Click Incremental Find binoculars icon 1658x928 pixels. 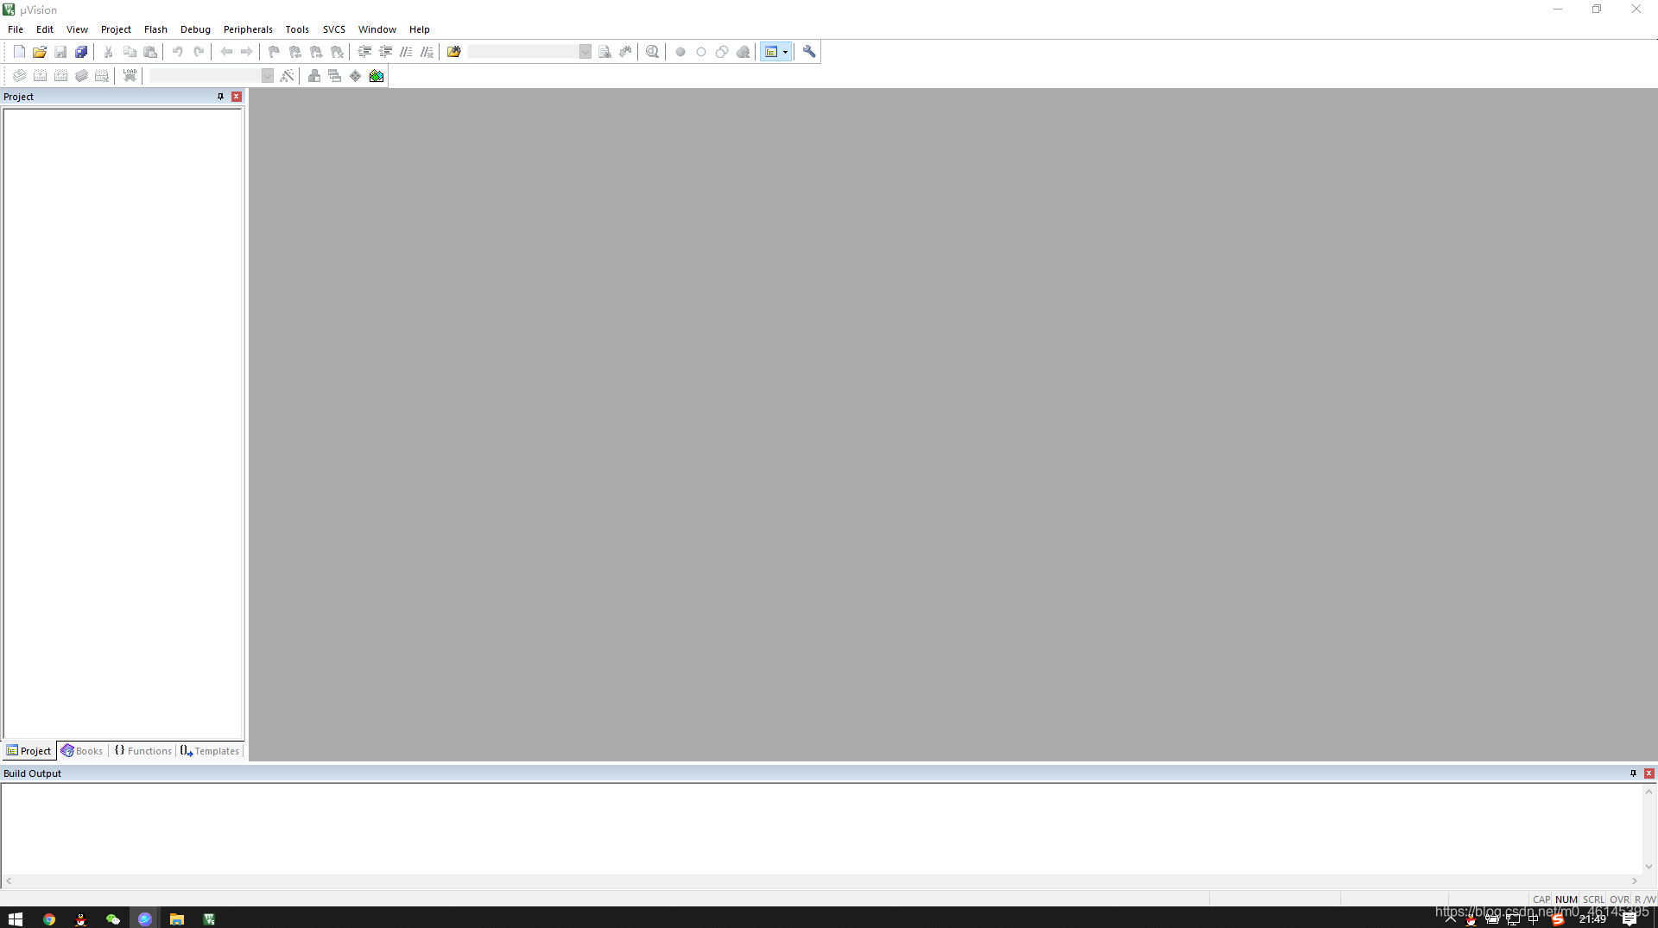point(625,52)
